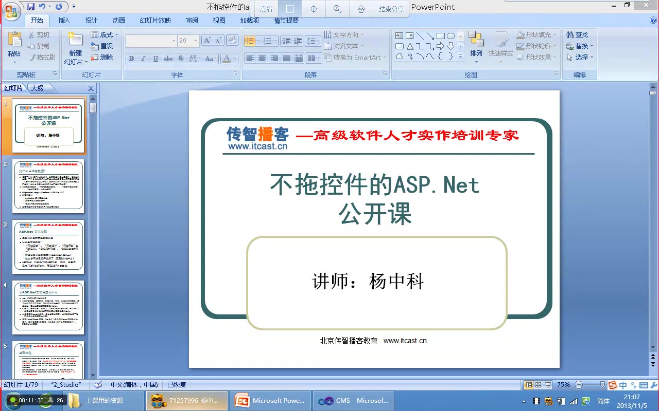This screenshot has width=659, height=411.
Task: Decrease font size with shrink font icon
Action: click(x=218, y=41)
